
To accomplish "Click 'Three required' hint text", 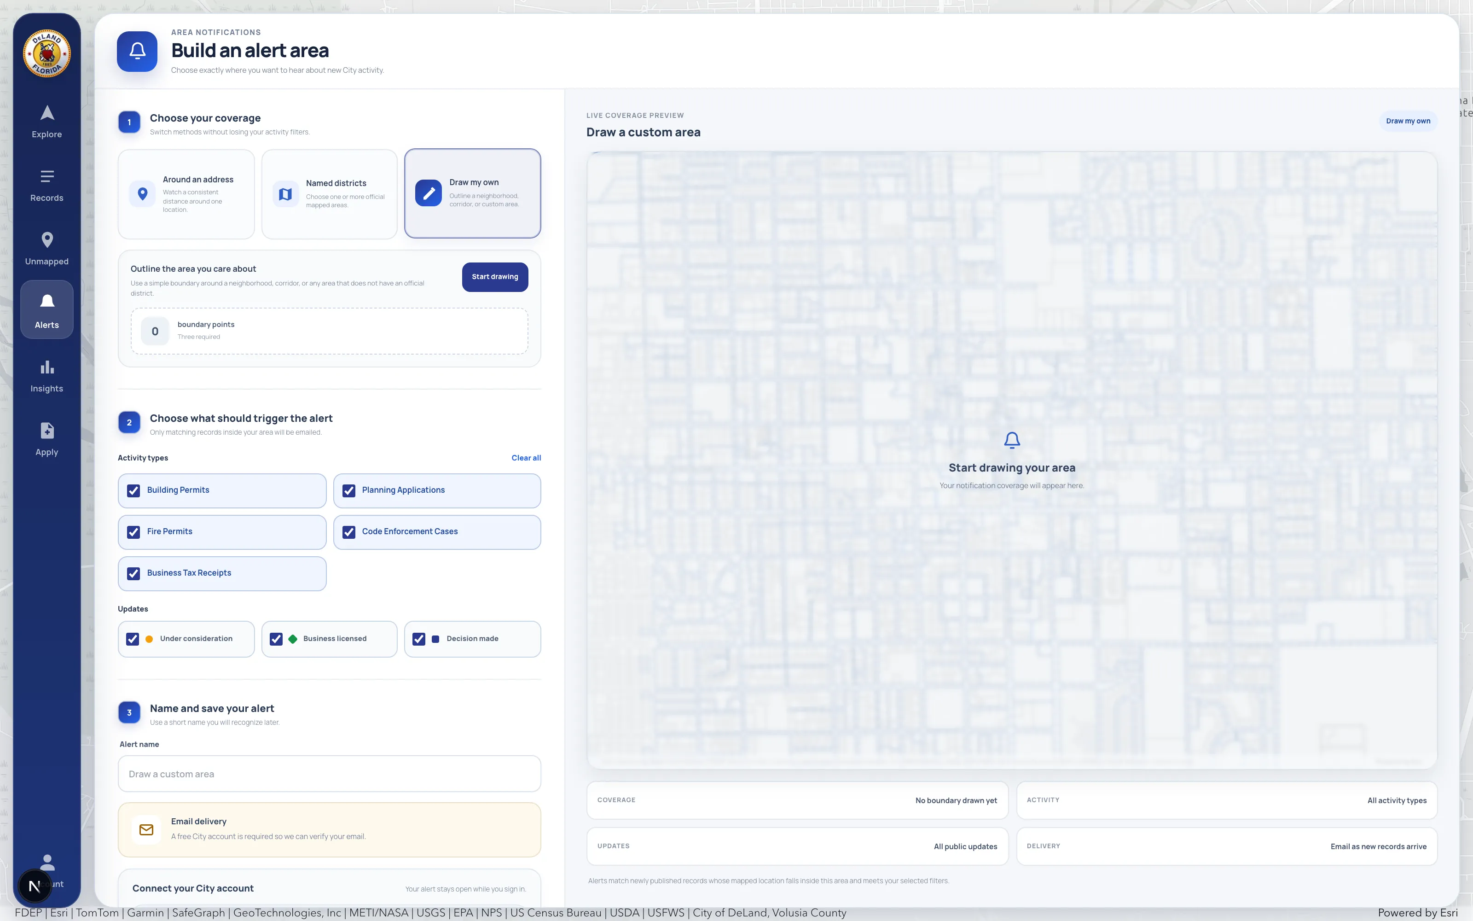I will pyautogui.click(x=199, y=338).
